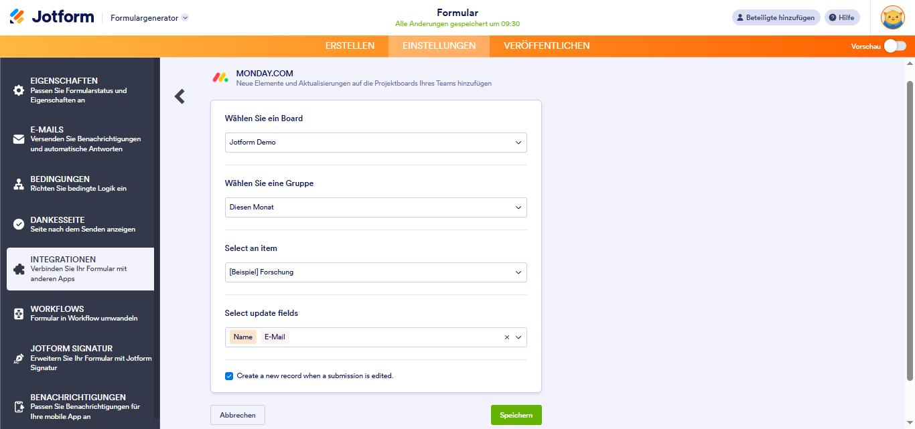Viewport: 915px width, 429px height.
Task: Open Eigenschaften gear settings
Action: [x=19, y=90]
